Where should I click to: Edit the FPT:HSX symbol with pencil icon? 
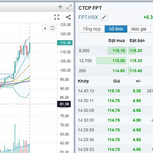(x=104, y=17)
